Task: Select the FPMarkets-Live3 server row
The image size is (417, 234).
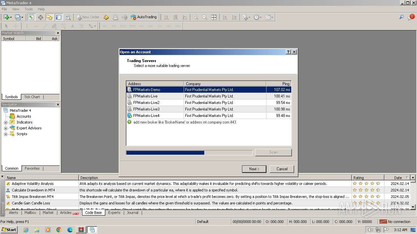Action: (x=208, y=109)
